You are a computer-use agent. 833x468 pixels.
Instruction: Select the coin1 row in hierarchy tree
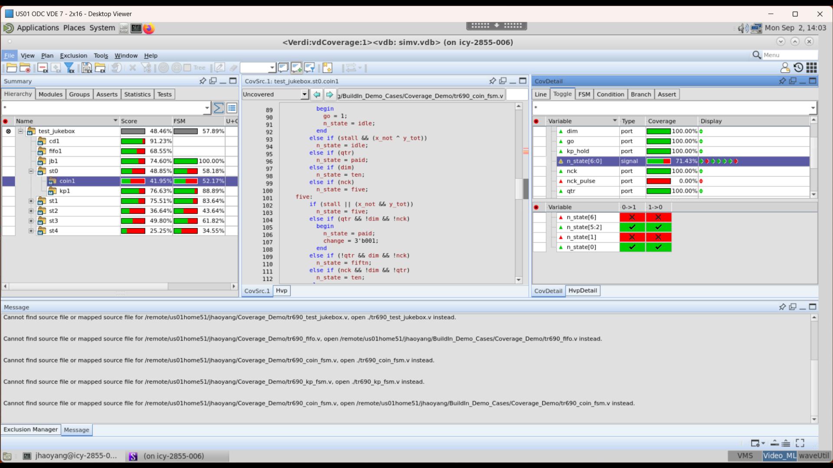[120, 181]
